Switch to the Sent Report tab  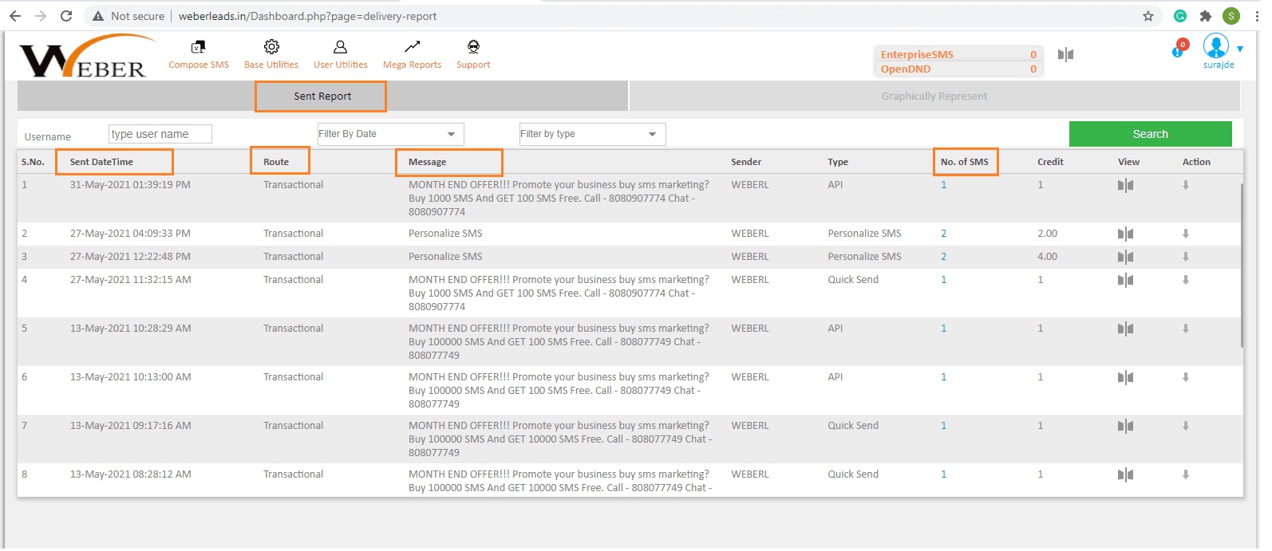pos(322,96)
